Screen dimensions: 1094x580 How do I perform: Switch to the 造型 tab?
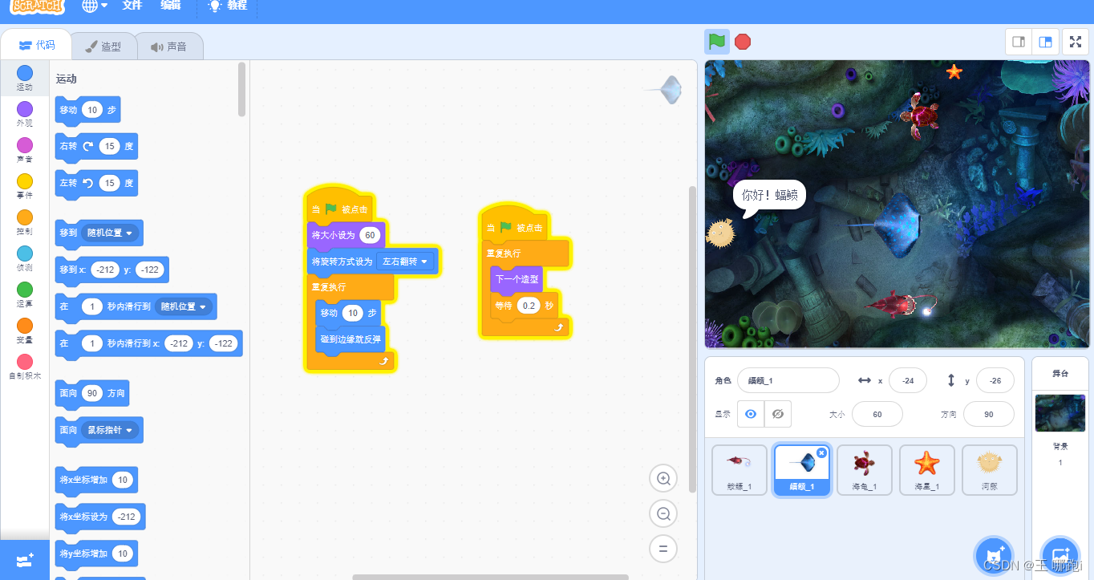(x=103, y=47)
